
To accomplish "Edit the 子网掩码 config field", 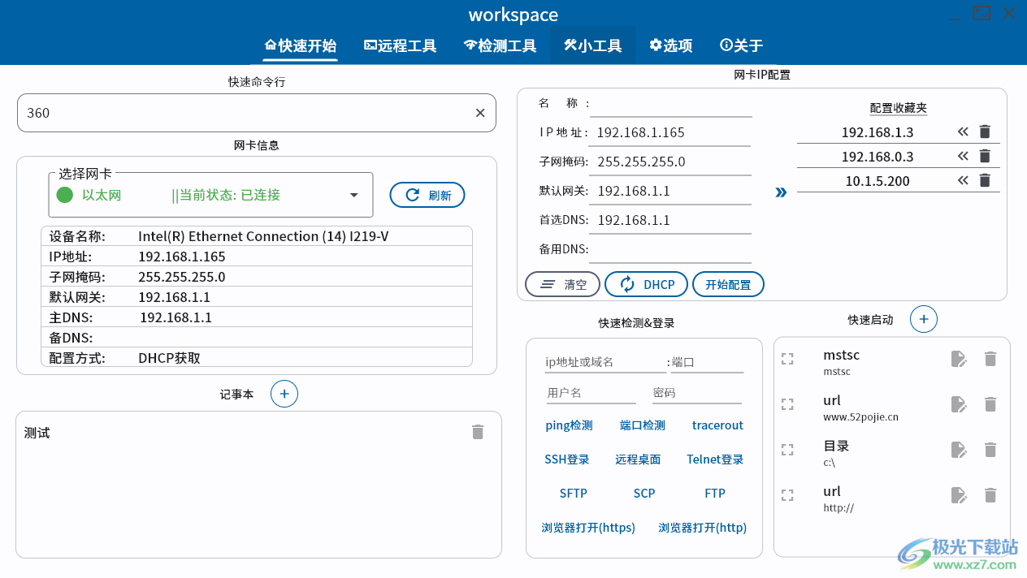I will point(671,162).
